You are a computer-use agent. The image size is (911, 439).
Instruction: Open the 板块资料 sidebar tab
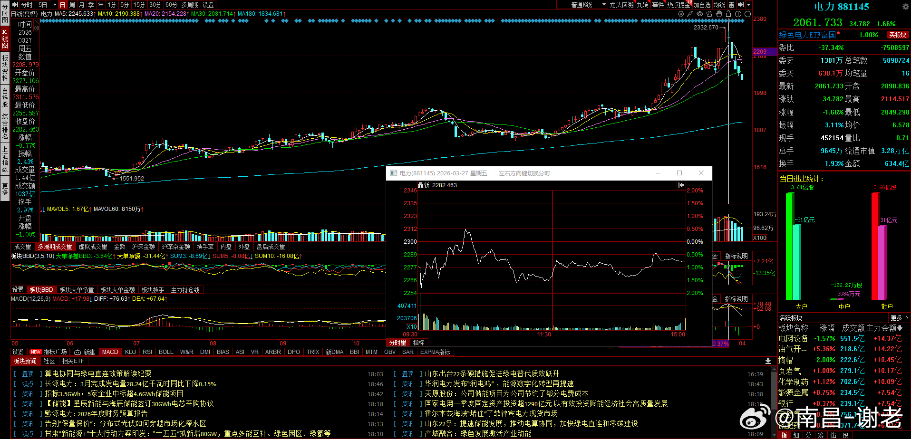[5, 68]
